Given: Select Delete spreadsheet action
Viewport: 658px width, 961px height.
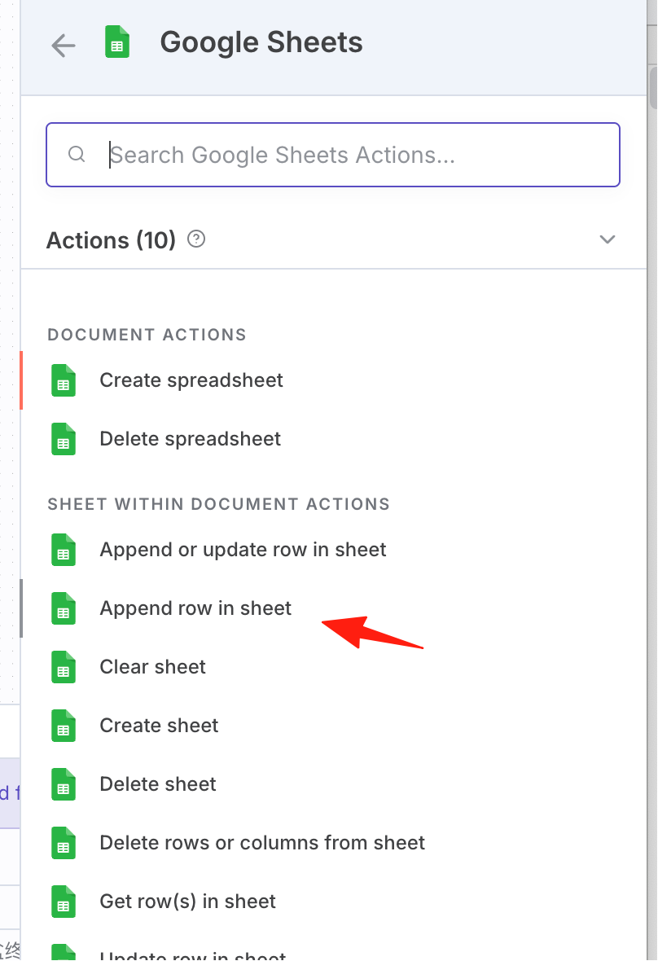Looking at the screenshot, I should 190,439.
